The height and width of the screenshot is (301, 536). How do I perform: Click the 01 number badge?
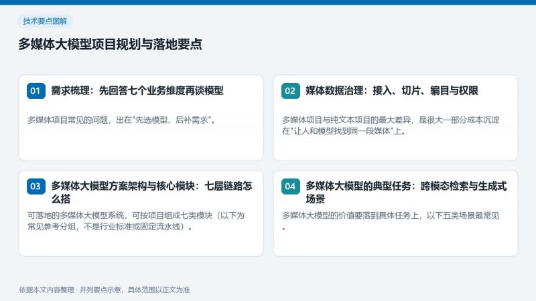[x=36, y=91]
